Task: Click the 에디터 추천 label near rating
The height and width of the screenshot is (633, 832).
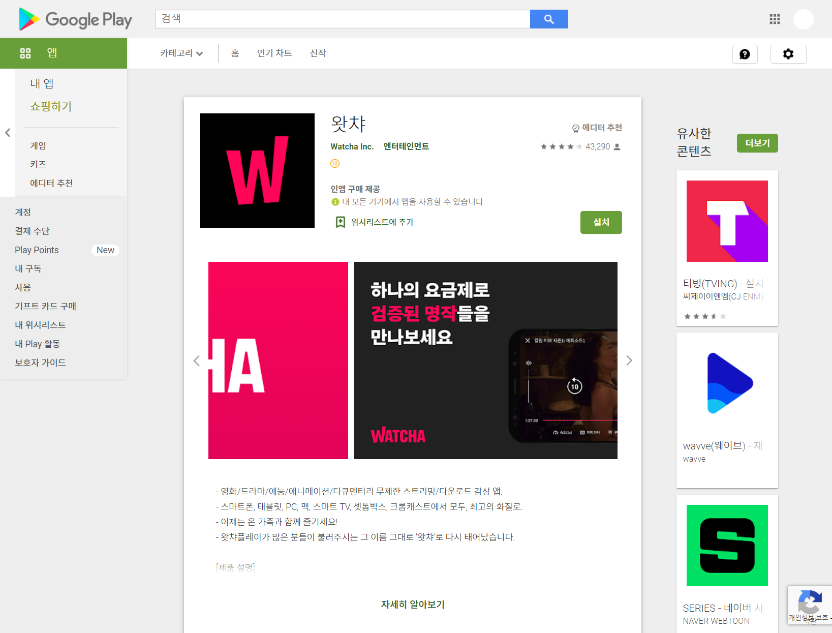Action: [x=602, y=128]
